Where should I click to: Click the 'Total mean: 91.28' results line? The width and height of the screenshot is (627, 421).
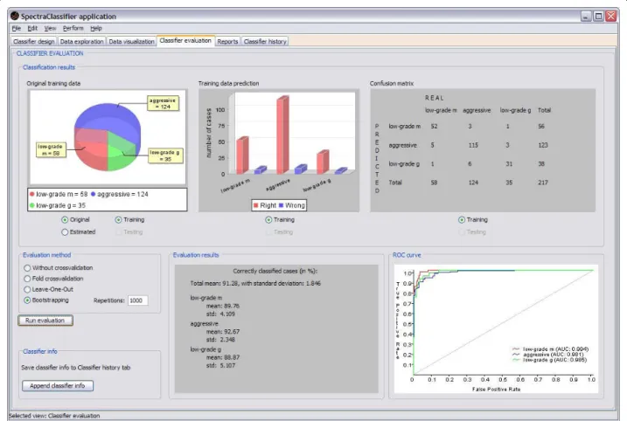click(255, 283)
